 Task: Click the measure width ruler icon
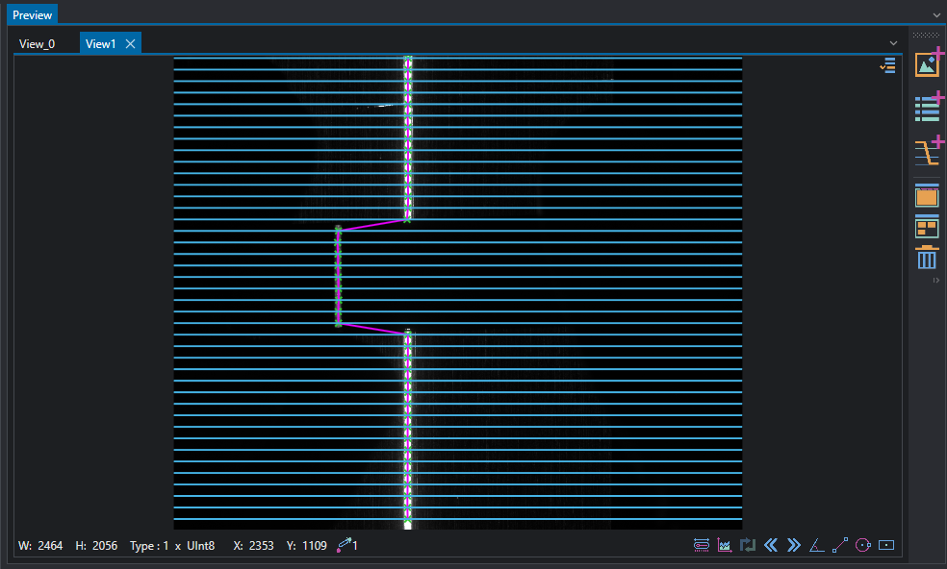tap(702, 546)
